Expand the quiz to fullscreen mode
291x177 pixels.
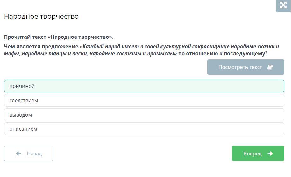tap(283, 5)
